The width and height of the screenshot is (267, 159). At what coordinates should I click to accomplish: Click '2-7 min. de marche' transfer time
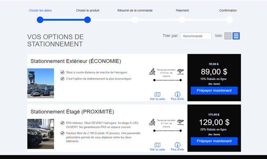point(166,125)
